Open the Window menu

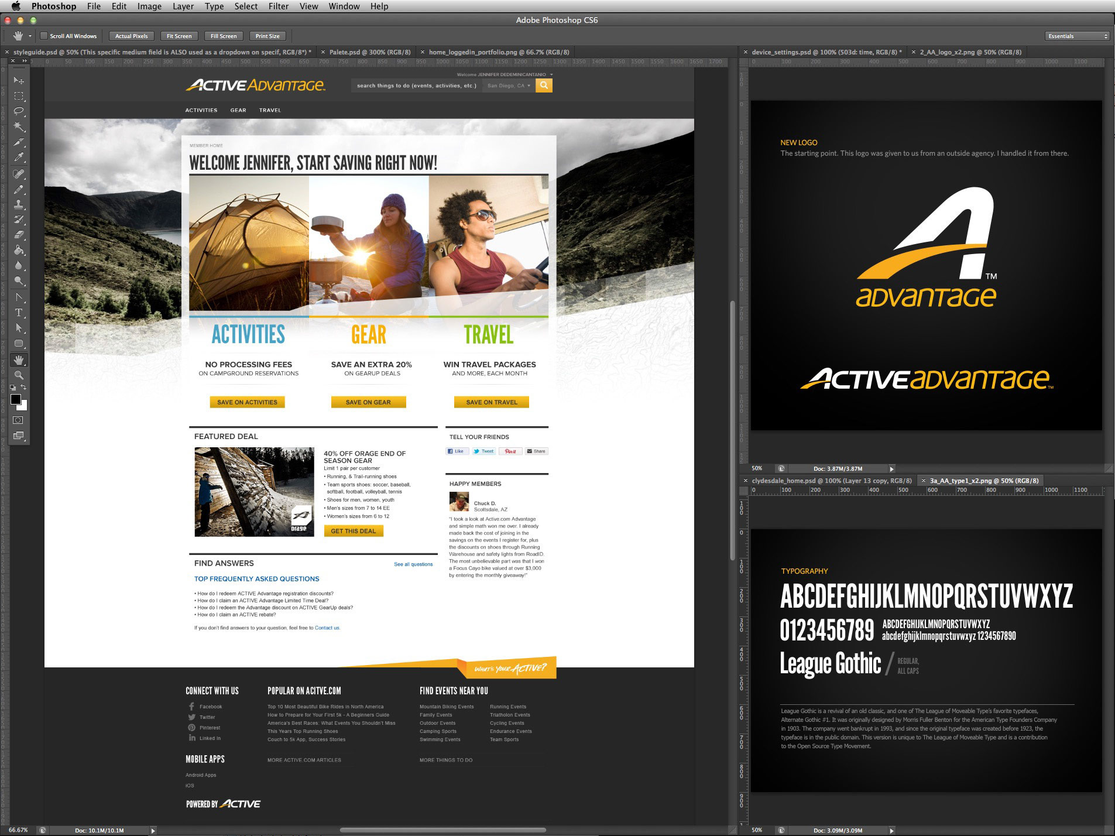344,6
